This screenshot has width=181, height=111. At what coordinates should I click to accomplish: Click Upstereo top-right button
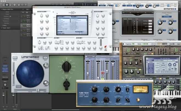pos(45,58)
